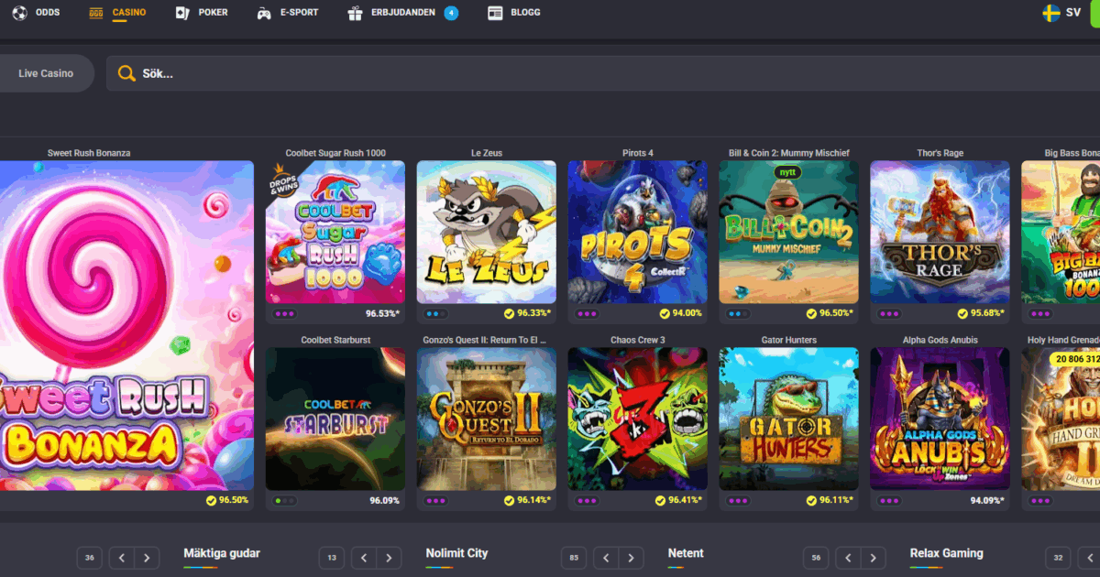
Task: Open the Sweet Rush Bonanza game thumbnail
Action: pyautogui.click(x=126, y=330)
